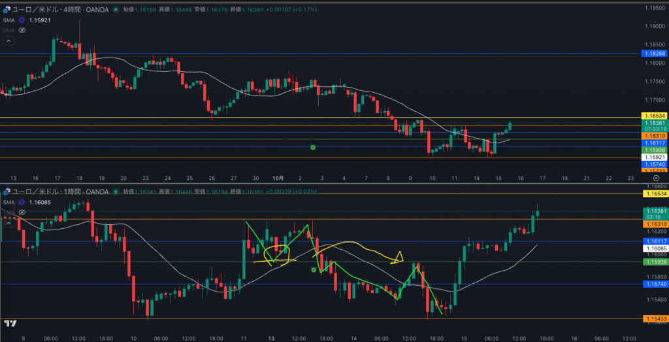Click the yellow 1.16534 price label in upper chart
This screenshot has width=669, height=342.
653,115
